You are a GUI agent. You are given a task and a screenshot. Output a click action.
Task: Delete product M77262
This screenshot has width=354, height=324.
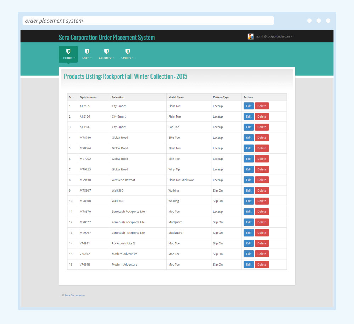pyautogui.click(x=262, y=159)
